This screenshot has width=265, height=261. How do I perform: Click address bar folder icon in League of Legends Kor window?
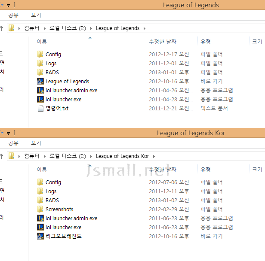coord(12,156)
